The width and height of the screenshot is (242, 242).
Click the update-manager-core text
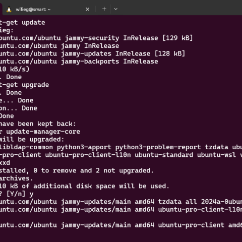(x=43, y=132)
